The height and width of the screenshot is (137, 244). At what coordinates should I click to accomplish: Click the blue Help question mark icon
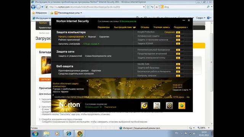209,18
